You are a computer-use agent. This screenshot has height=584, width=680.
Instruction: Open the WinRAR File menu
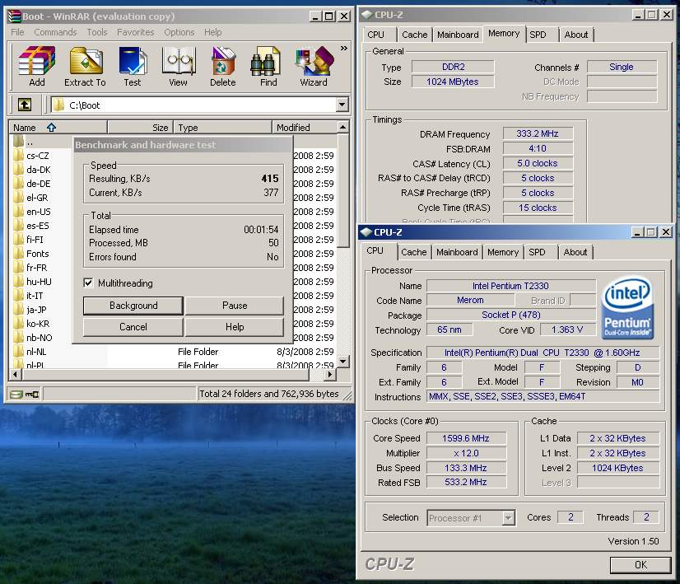coord(18,32)
